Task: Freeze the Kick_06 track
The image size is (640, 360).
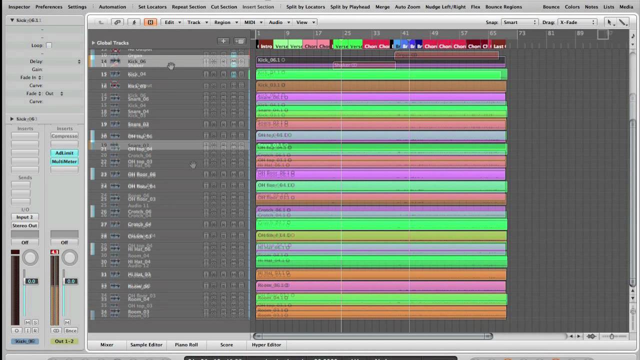Action: pos(213,61)
